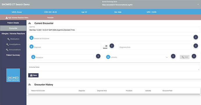Toggle the diagnosis boost switch
Viewport: 201px width, 105px height.
point(105,46)
